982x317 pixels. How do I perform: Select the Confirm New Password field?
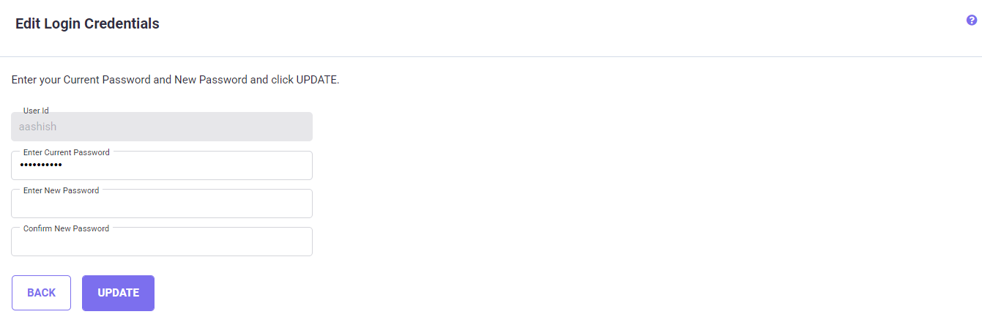(161, 243)
